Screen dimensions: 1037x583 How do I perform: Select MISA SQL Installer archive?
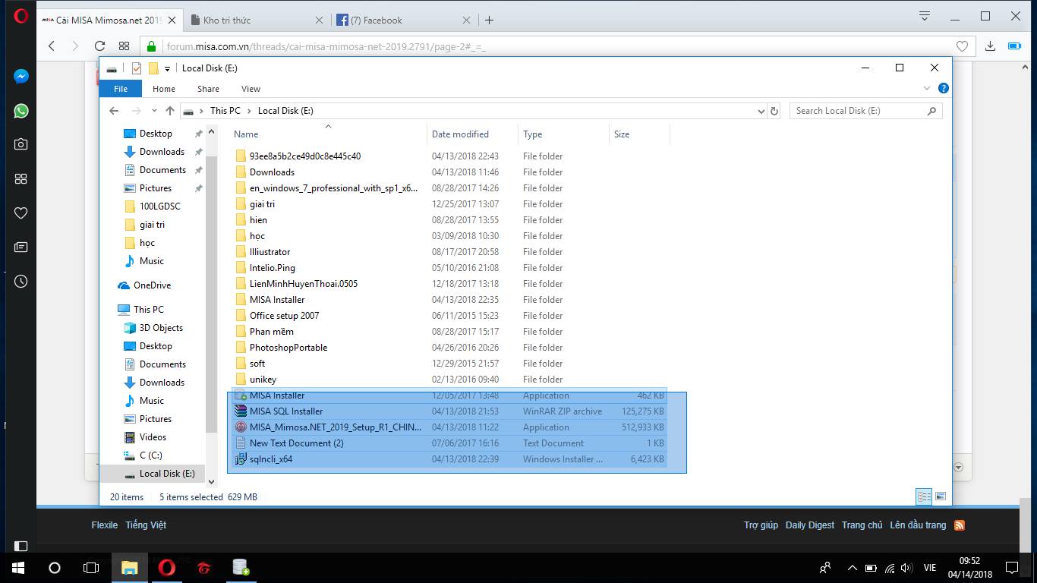(448, 411)
